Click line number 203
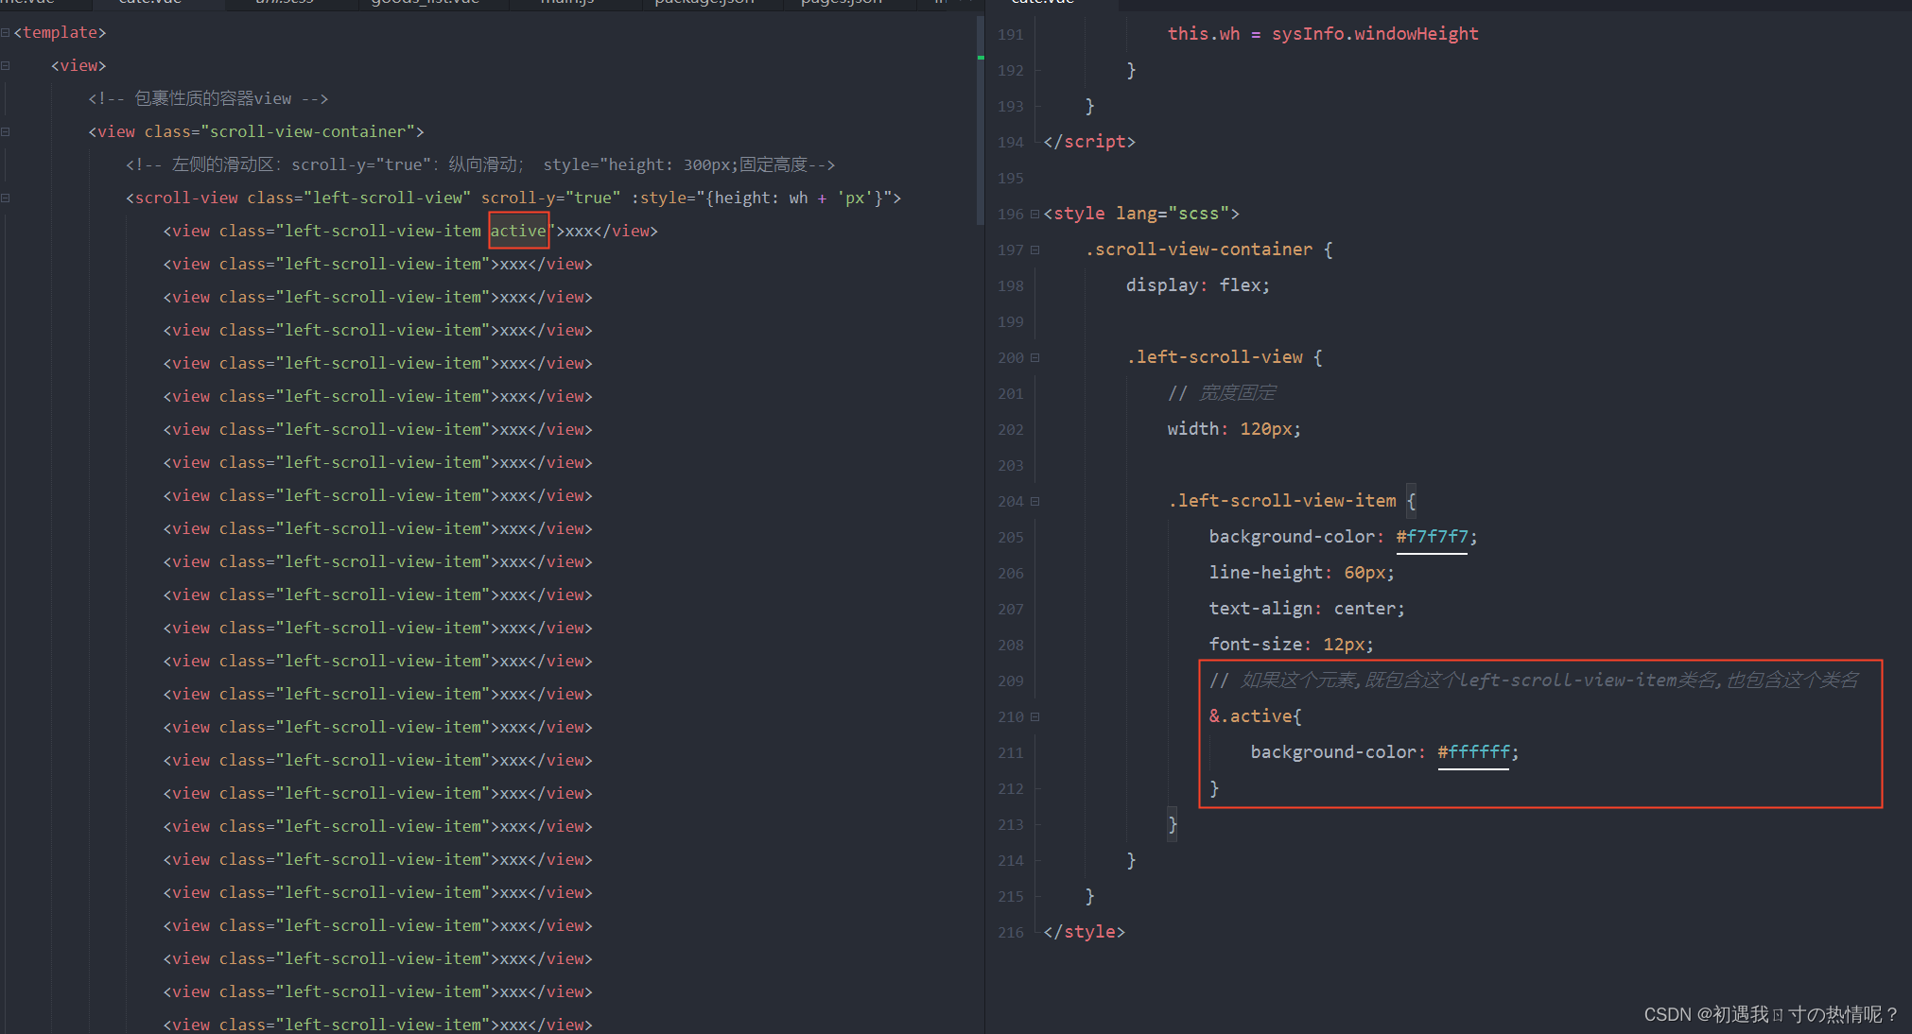1912x1034 pixels. pyautogui.click(x=1010, y=466)
